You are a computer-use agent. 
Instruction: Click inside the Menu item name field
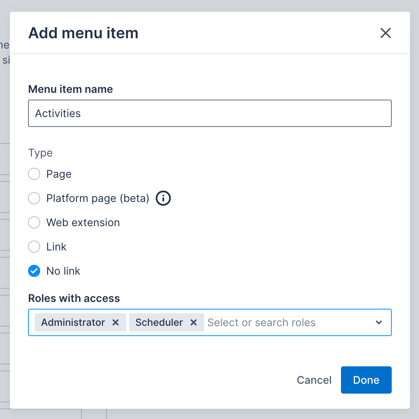209,113
